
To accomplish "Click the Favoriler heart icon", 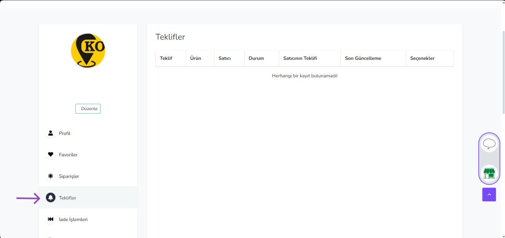I will (x=50, y=155).
